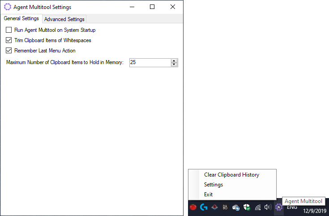Maximize the Agent Multitool Settings window
This screenshot has height=216, width=329.
(x=152, y=7)
